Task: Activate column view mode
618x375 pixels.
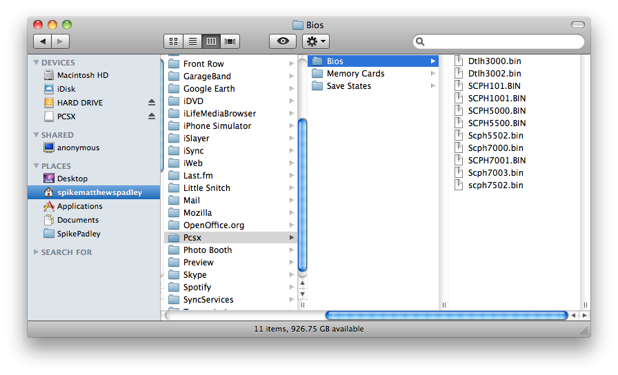Action: [211, 41]
